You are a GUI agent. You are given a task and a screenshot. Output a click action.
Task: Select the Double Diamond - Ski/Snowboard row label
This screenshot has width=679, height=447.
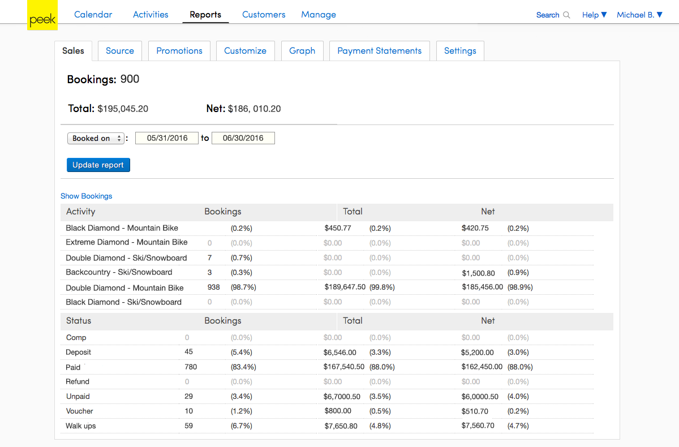126,258
